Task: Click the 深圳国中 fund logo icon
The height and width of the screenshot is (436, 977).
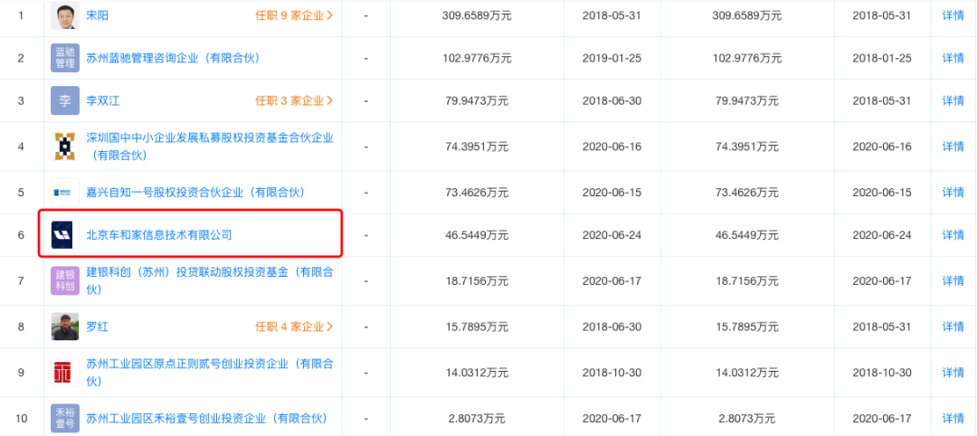Action: 65,147
